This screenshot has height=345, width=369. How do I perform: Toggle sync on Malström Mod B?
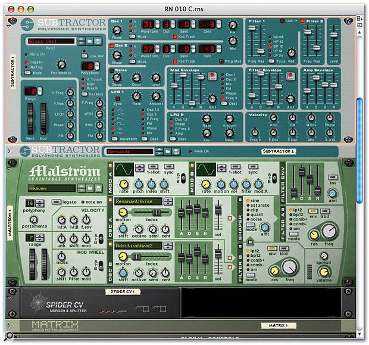click(253, 166)
